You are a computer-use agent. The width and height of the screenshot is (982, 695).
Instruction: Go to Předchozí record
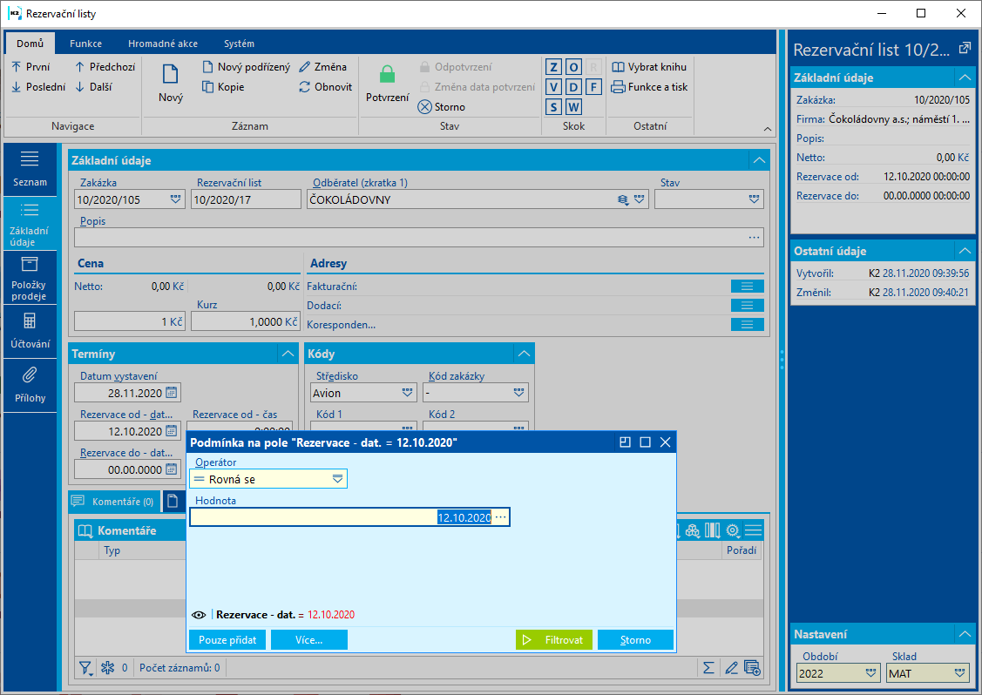click(x=105, y=66)
